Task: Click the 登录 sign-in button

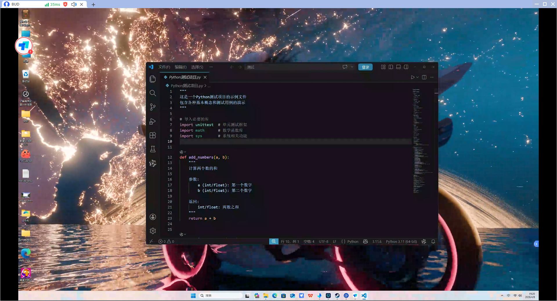Action: coord(365,67)
